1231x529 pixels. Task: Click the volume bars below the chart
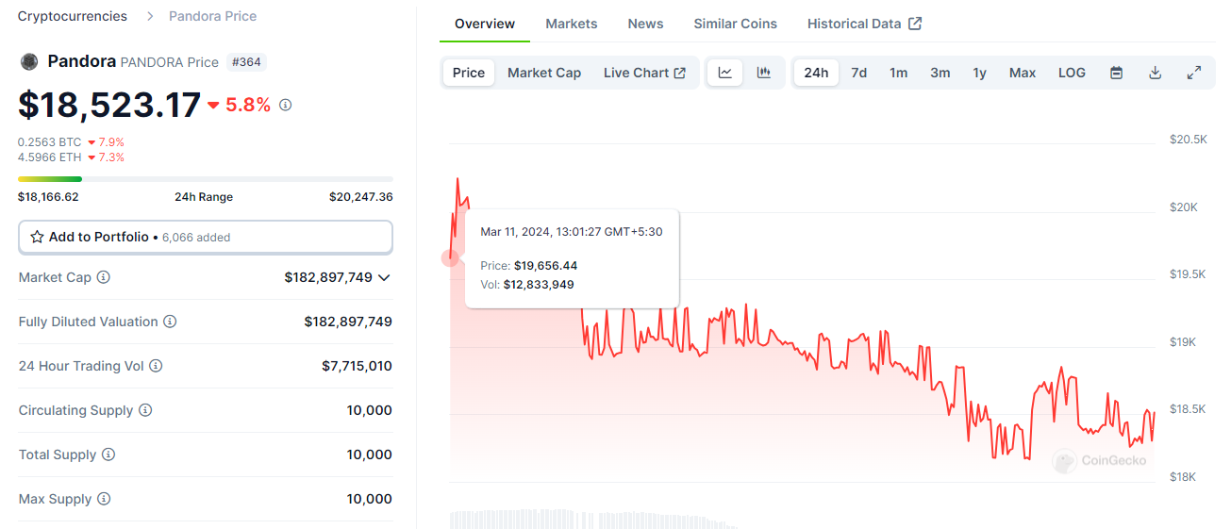(594, 520)
